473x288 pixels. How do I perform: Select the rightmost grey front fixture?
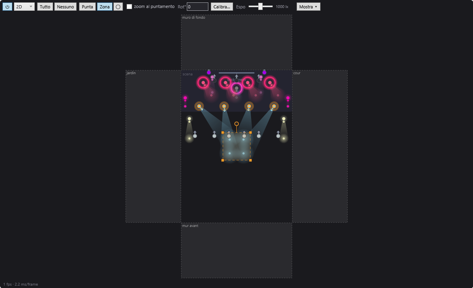[278, 136]
